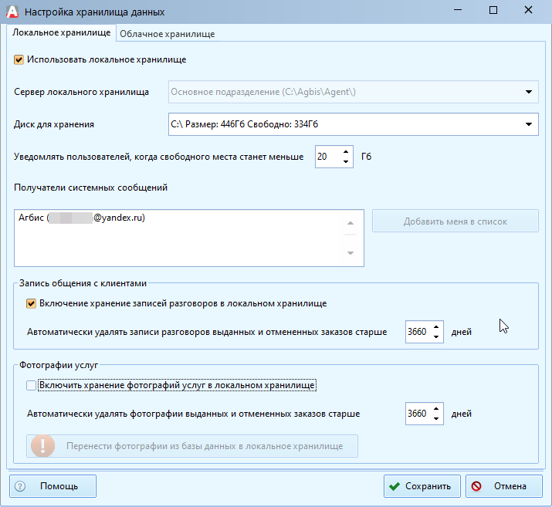The height and width of the screenshot is (507, 552).
Task: Enable Включить хранение фотографий услуг checkbox
Action: coord(31,385)
